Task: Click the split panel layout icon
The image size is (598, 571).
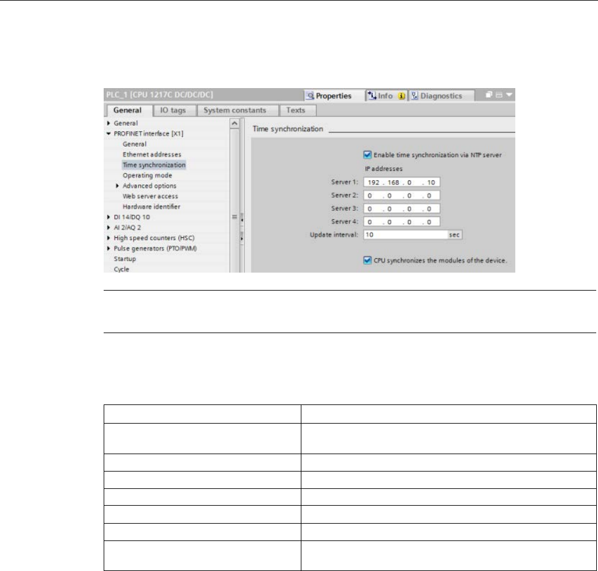Action: point(499,95)
